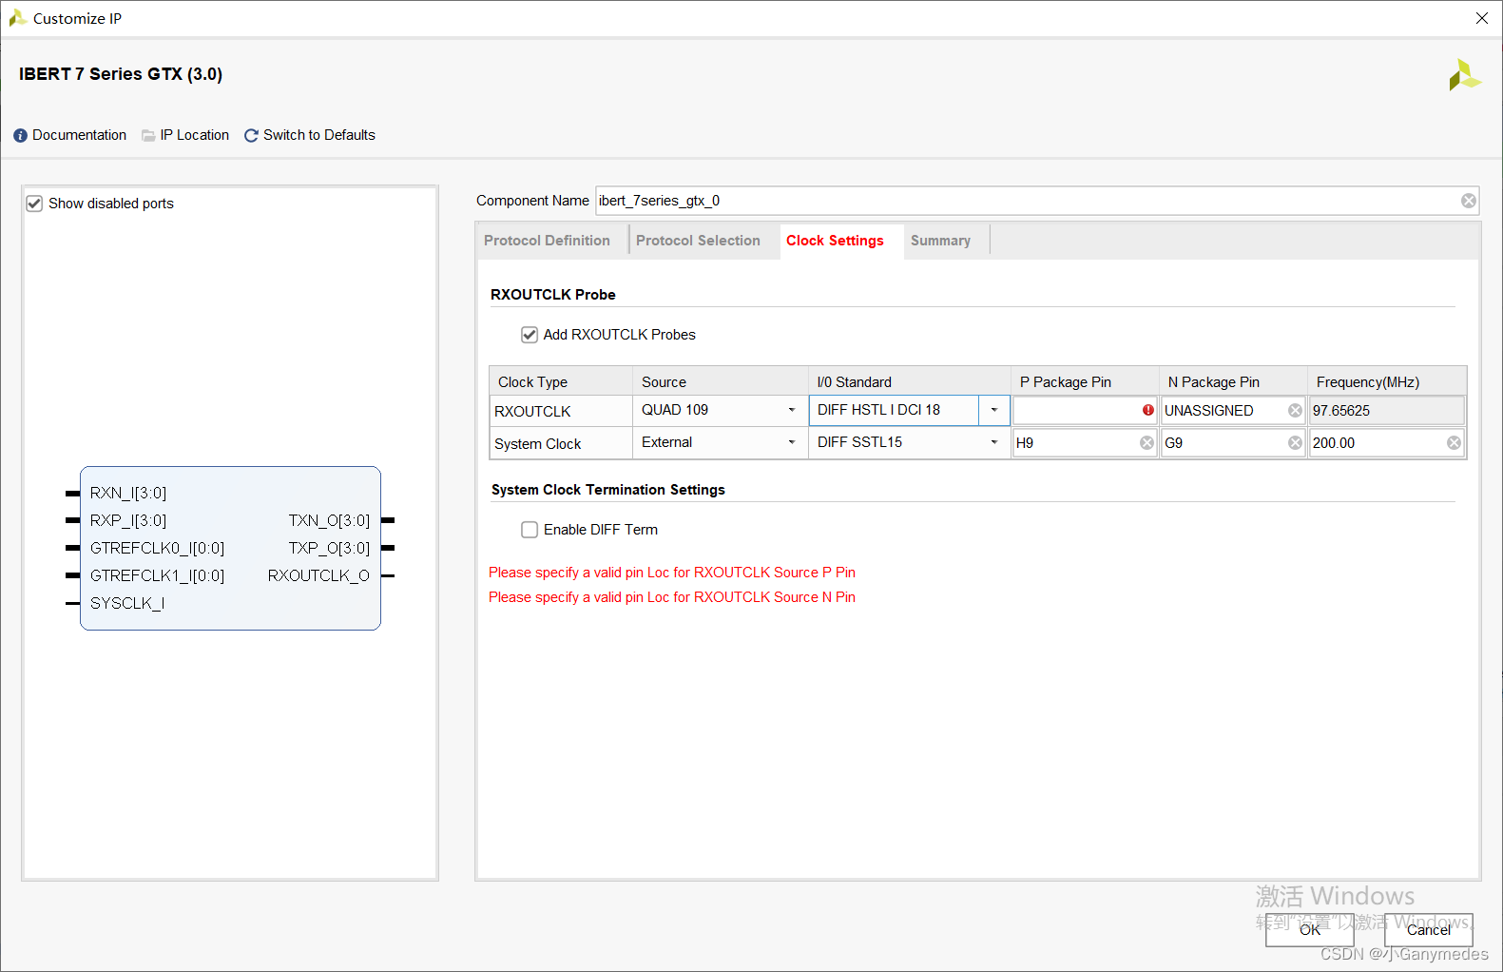
Task: Click the Cancel button
Action: (1428, 930)
